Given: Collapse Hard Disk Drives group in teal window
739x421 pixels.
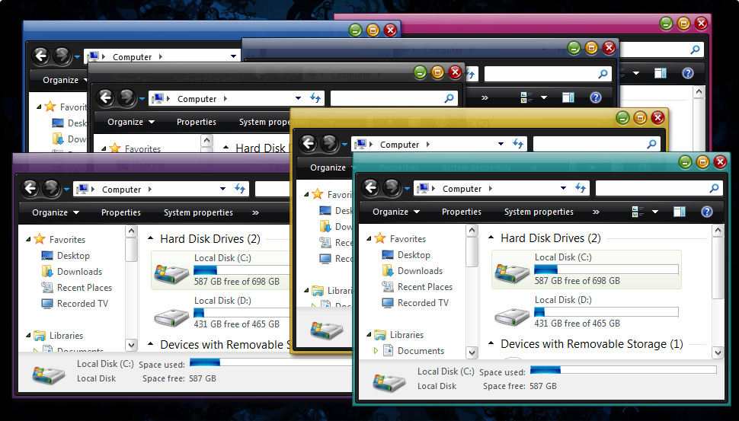Looking at the screenshot, I should (x=491, y=238).
